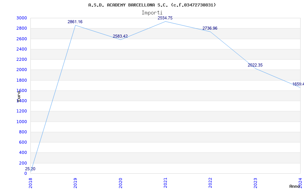Select the 2736.96 data label

210,28
